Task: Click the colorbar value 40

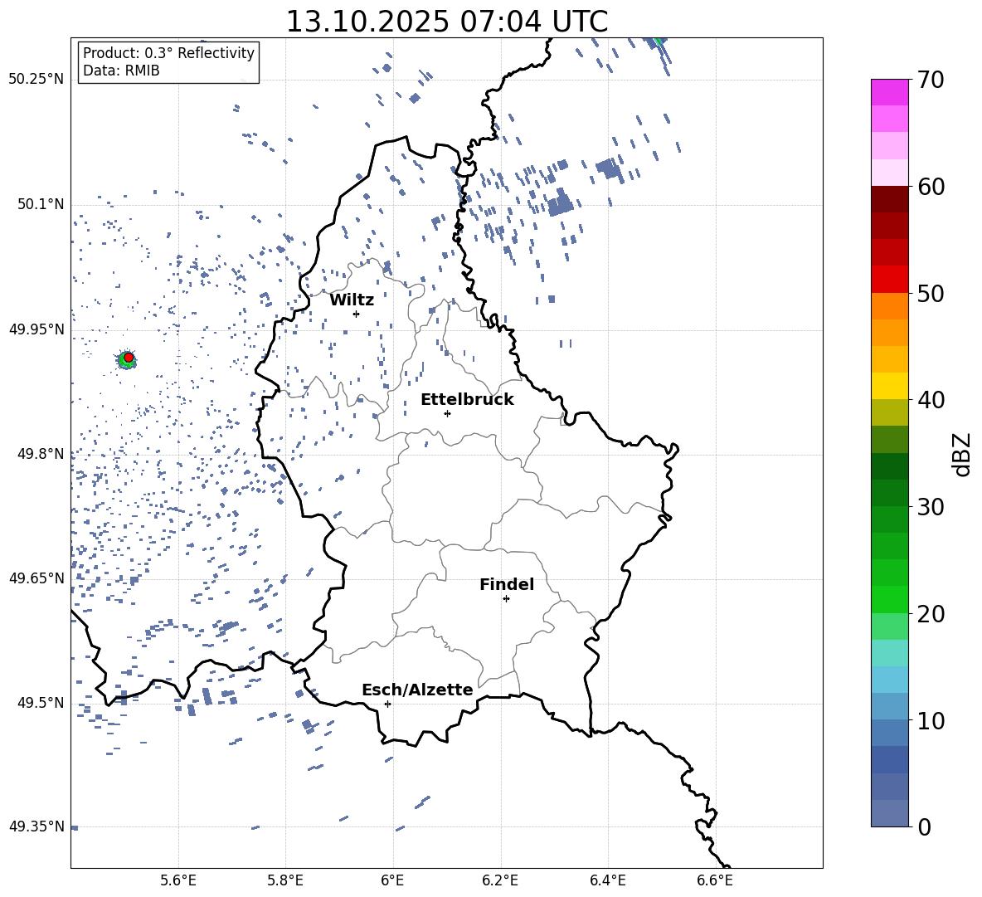Action: pos(931,400)
